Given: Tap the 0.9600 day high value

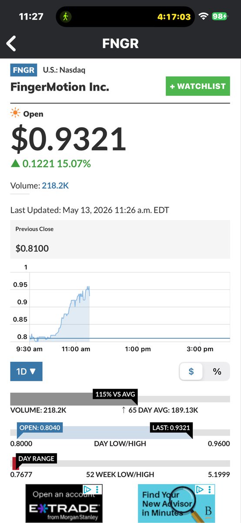Looking at the screenshot, I should (x=219, y=444).
